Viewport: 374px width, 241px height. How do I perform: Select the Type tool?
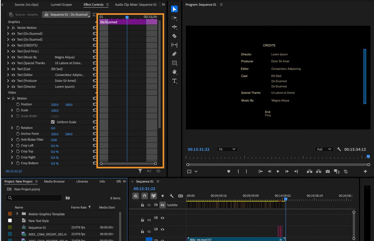174,81
